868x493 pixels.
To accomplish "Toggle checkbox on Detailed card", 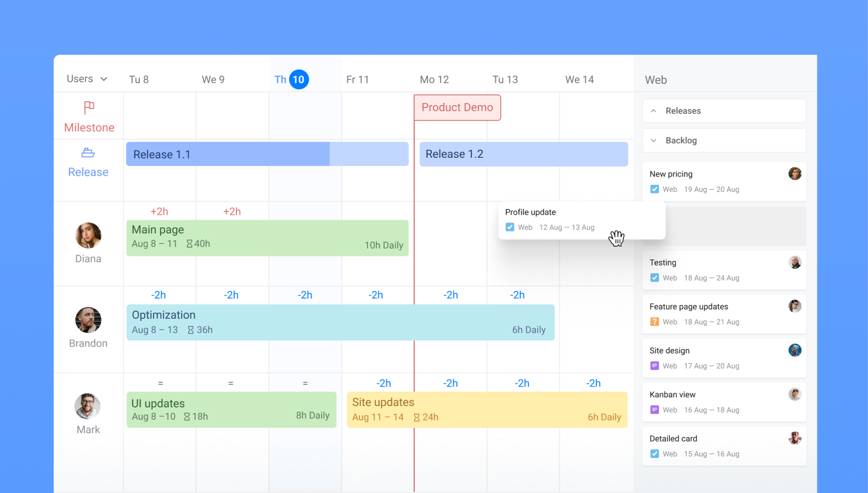I will (x=655, y=454).
